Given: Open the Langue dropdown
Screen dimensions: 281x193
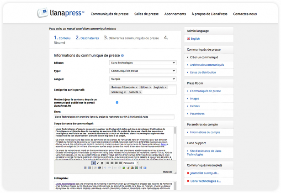Looking at the screenshot, I should point(143,79).
